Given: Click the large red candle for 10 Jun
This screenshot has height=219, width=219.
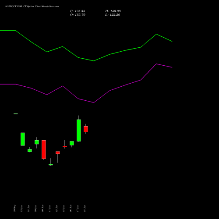Looking at the screenshot, I should (44, 149).
